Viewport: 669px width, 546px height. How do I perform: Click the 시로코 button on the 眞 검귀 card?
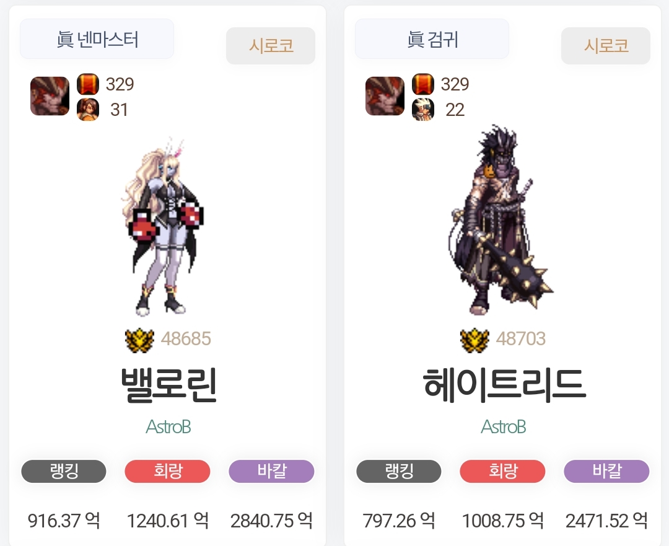click(606, 46)
